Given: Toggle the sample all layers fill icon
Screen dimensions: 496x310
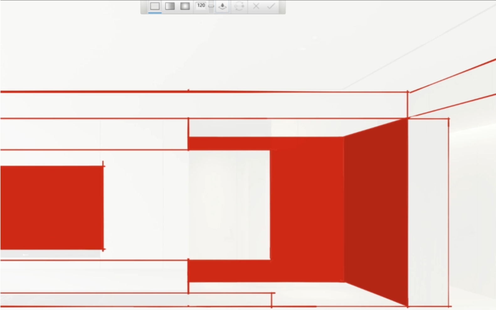Looking at the screenshot, I should click(222, 6).
